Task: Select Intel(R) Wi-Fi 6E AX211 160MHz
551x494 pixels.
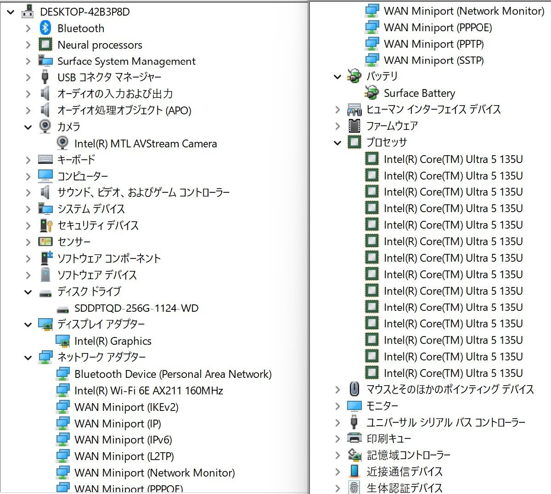Action: tap(149, 391)
